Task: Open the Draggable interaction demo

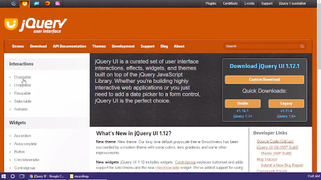Action: [22, 77]
